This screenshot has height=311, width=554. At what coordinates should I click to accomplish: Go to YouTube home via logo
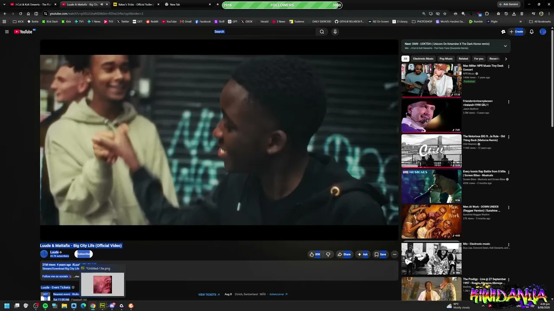(24, 32)
